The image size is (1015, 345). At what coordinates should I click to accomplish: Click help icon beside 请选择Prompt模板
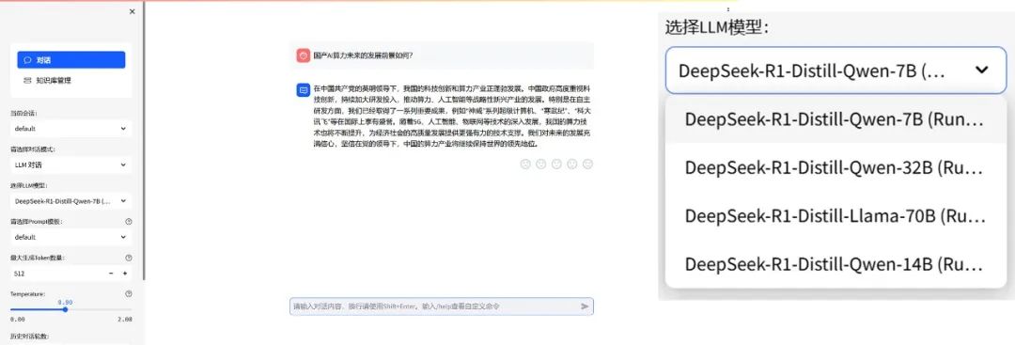pos(128,221)
